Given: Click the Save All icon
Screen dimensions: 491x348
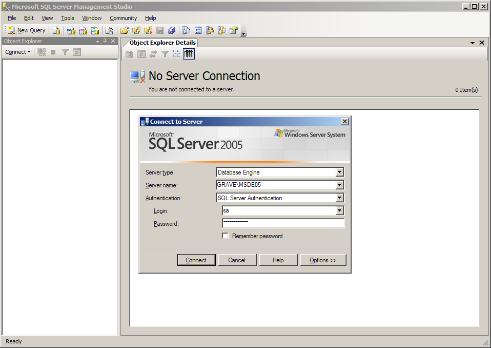Looking at the screenshot, I should [x=172, y=30].
